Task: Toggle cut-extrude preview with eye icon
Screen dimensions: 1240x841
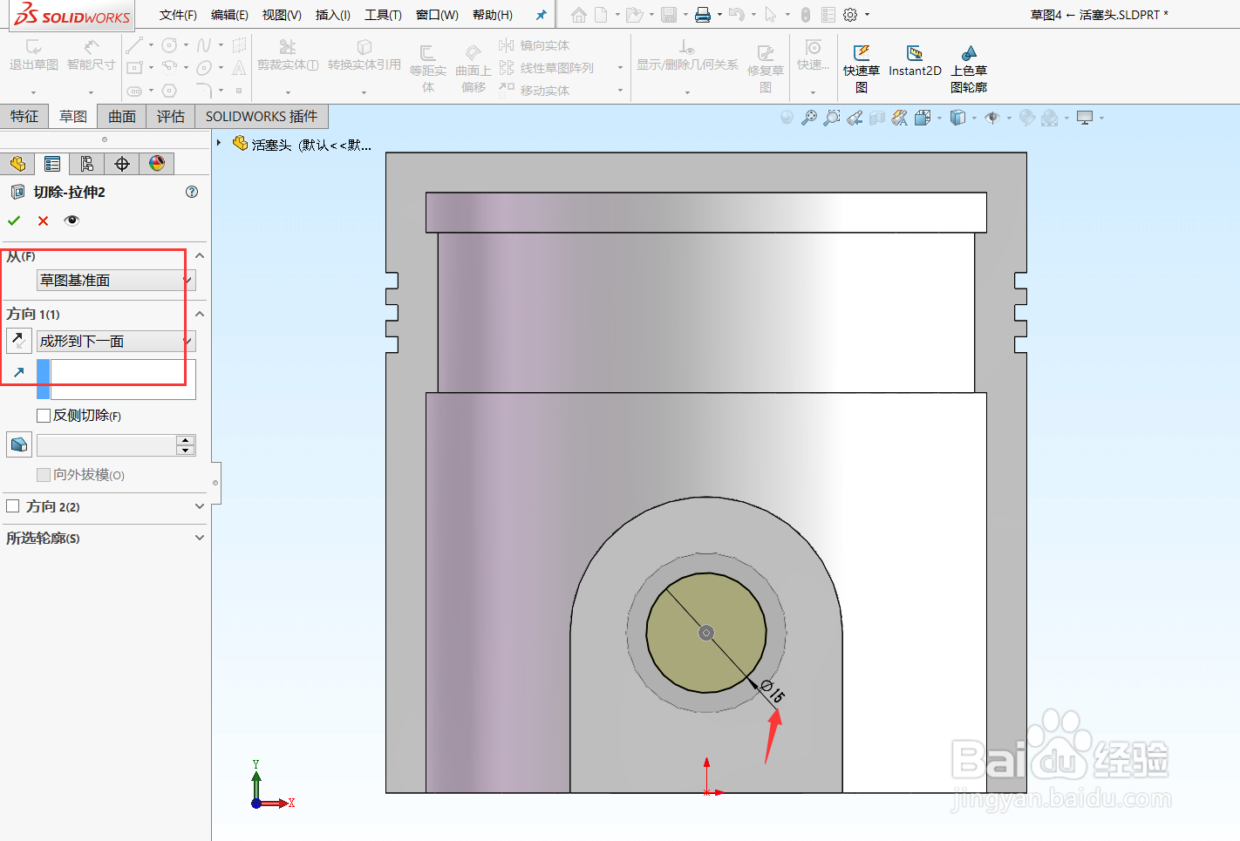Action: (72, 220)
